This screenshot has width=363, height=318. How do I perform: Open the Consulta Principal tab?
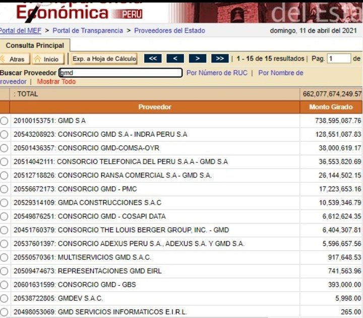point(35,45)
